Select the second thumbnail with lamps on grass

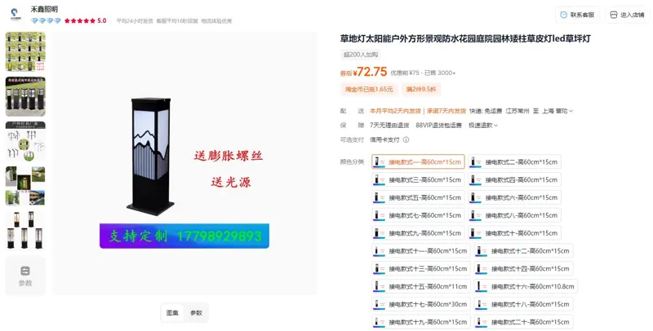pos(25,96)
